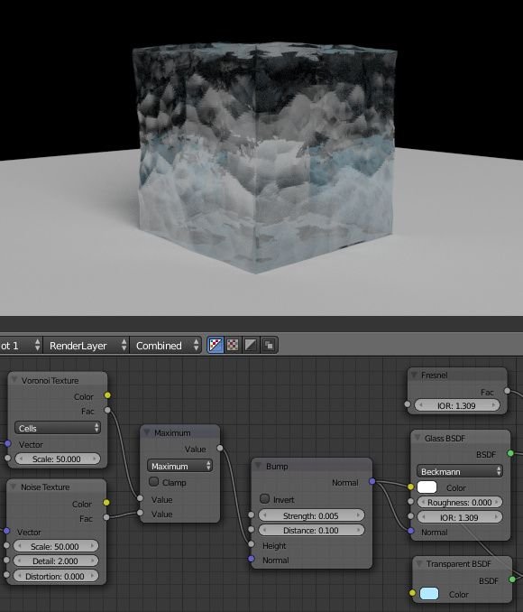
Task: Click the white Glass BSDF color swatch
Action: click(427, 487)
